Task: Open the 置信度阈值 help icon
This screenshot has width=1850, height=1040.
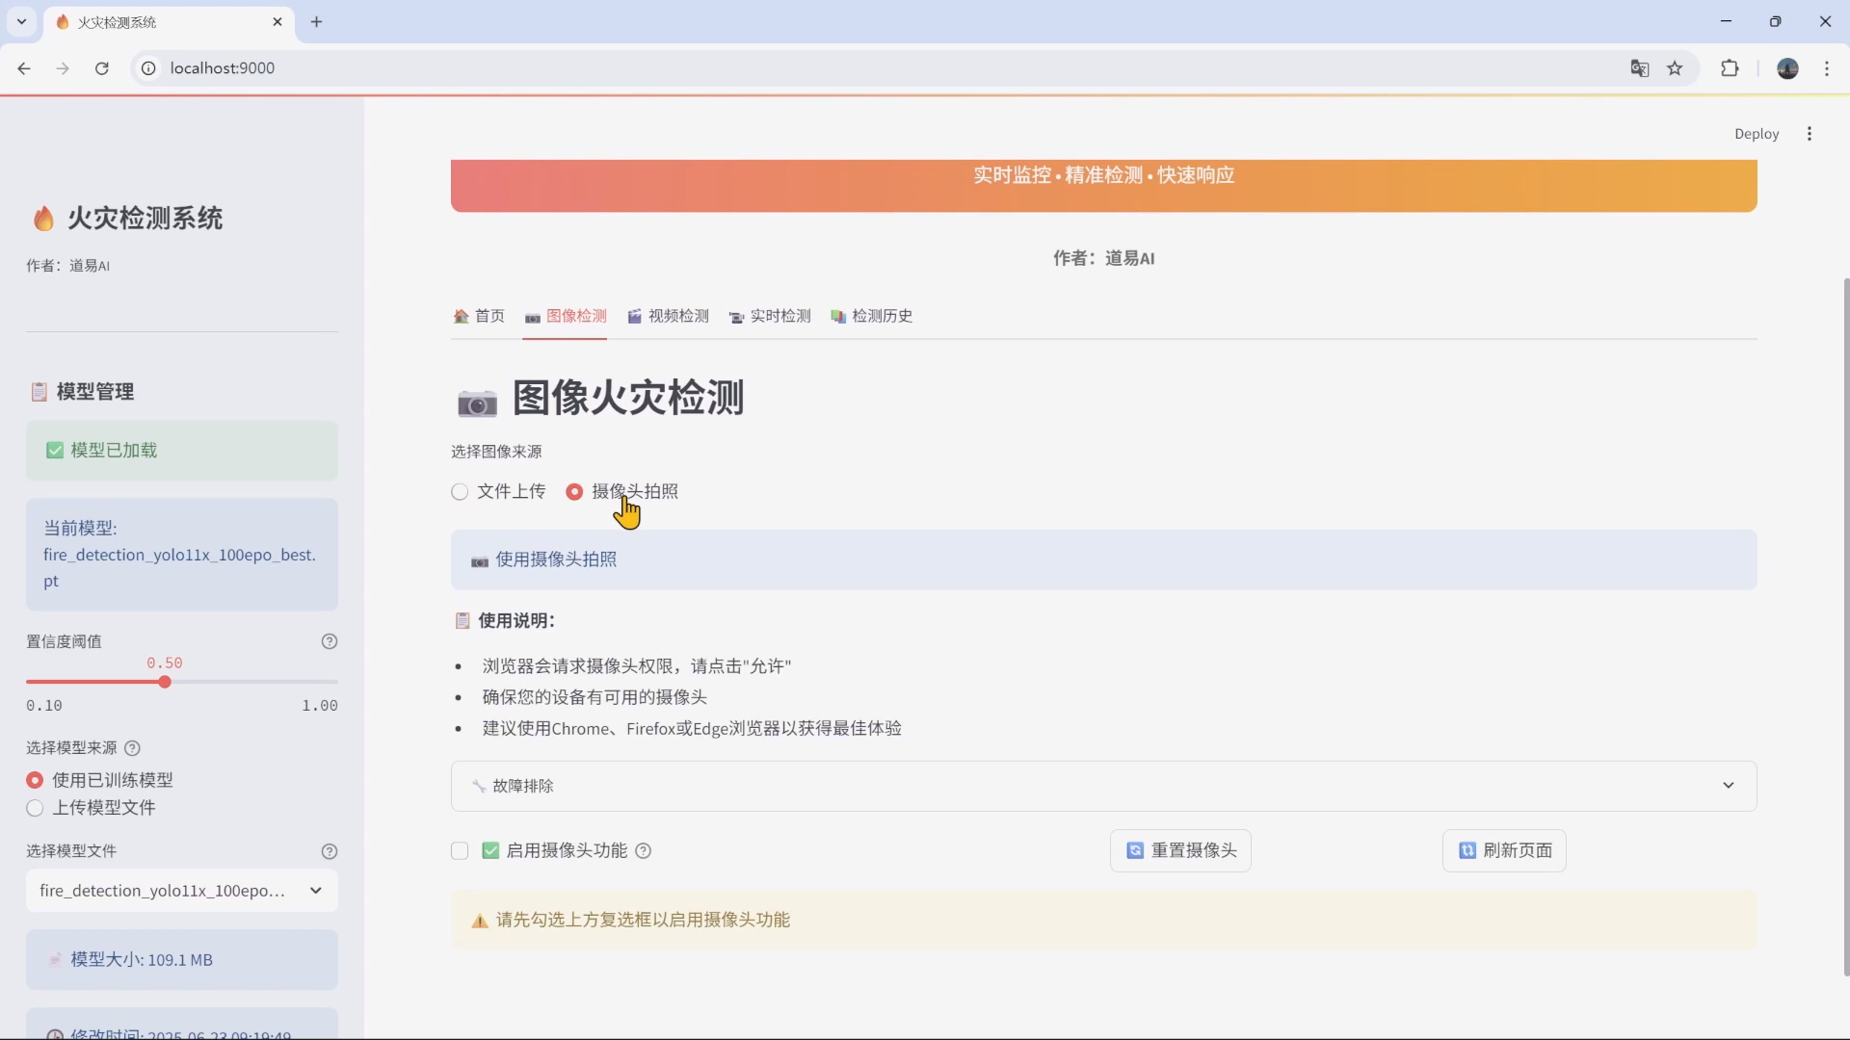Action: pyautogui.click(x=330, y=641)
